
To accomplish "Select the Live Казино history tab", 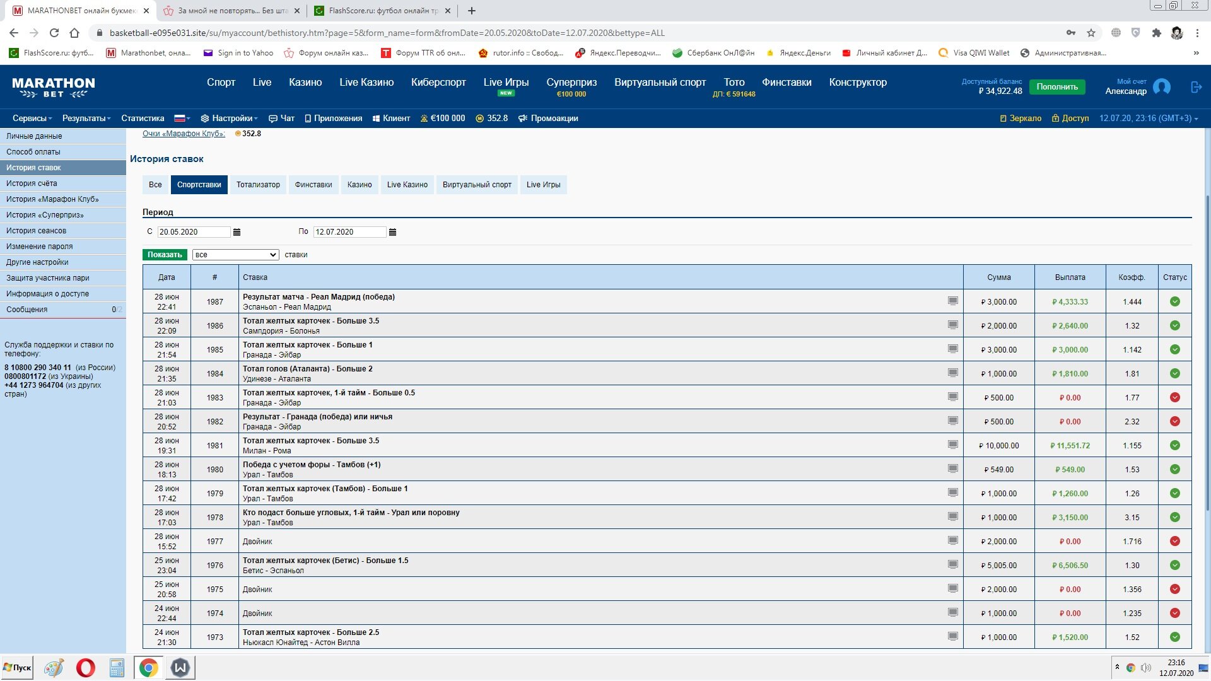I will tap(407, 185).
